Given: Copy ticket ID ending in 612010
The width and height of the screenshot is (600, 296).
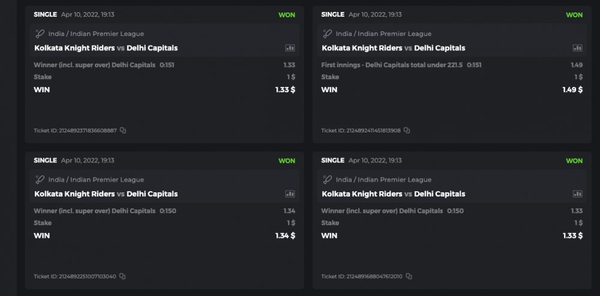Looking at the screenshot, I should click(x=409, y=276).
